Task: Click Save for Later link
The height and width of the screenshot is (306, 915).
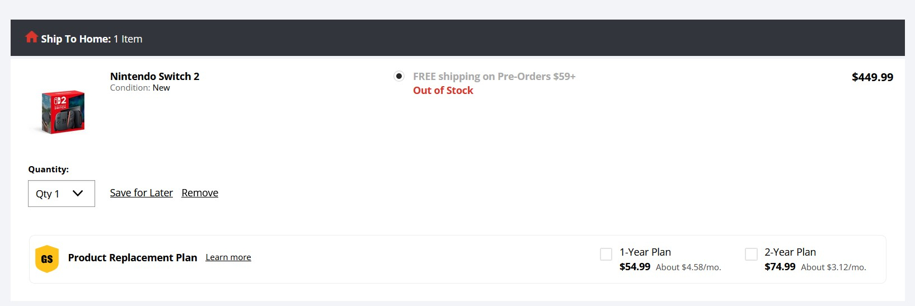Action: 141,193
